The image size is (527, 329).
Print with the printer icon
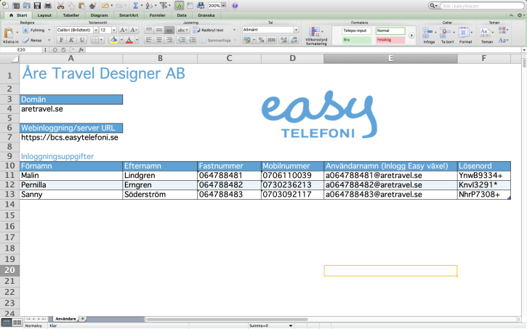click(x=48, y=5)
